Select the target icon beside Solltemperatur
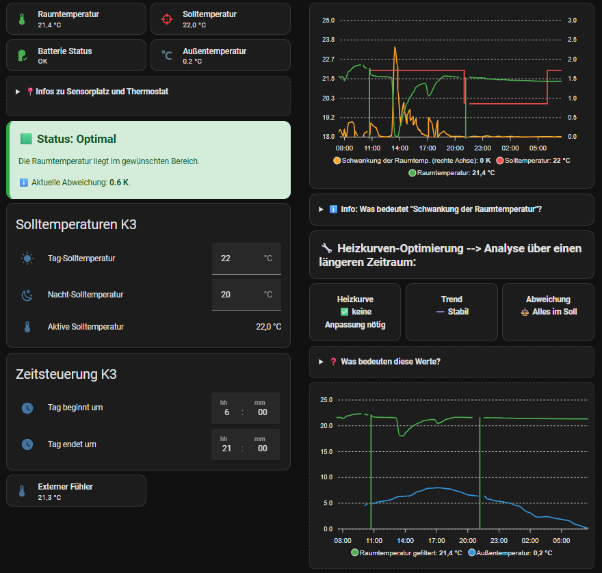Image resolution: width=602 pixels, height=573 pixels. (166, 19)
